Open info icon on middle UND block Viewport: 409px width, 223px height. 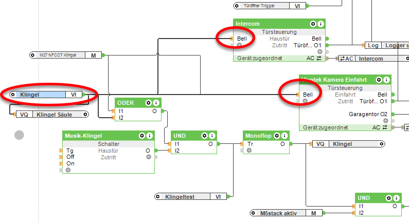[212, 136]
